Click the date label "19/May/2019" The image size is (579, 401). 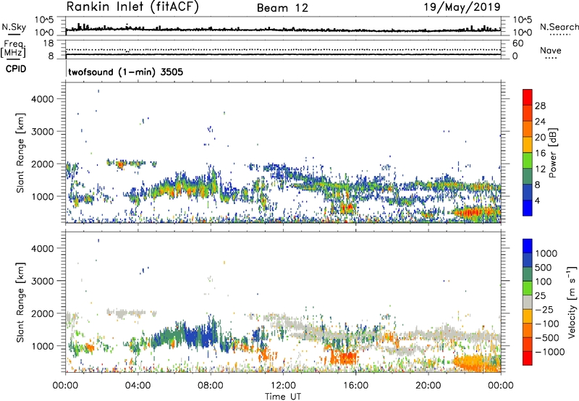(x=462, y=7)
